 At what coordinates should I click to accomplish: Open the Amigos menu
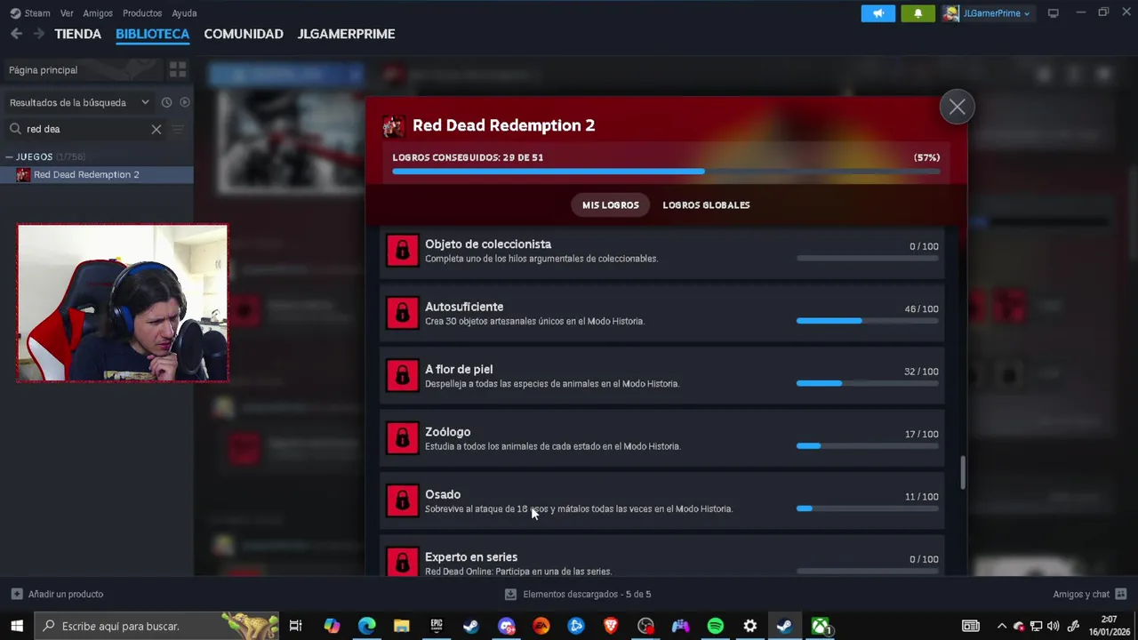click(x=98, y=13)
